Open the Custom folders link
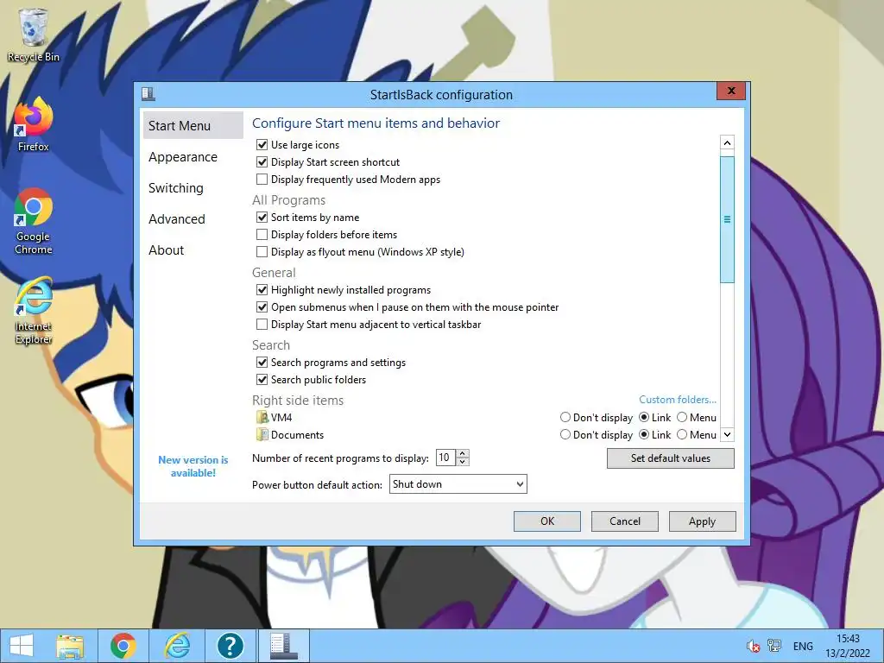Screen dimensions: 884x663 (678, 400)
